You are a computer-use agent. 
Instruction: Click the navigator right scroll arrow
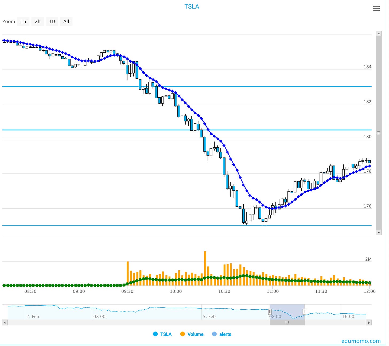point(369,322)
